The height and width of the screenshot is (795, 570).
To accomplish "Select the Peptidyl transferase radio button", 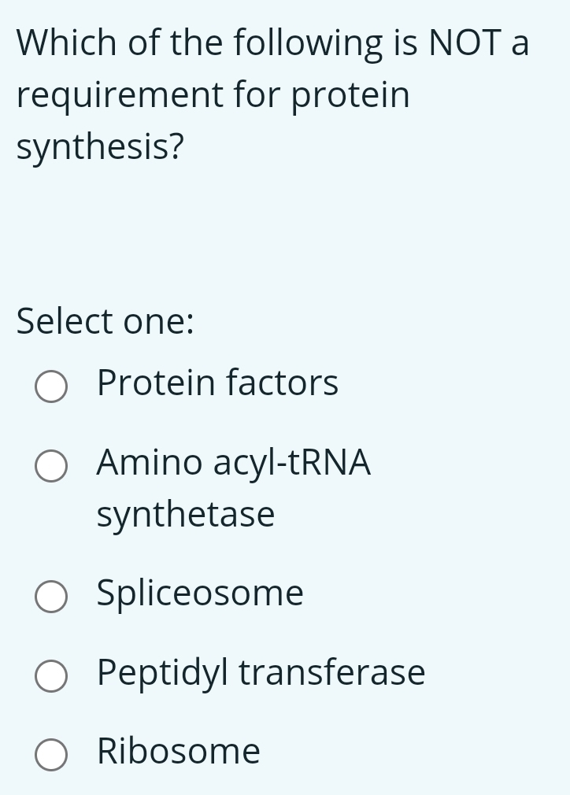I will [51, 676].
